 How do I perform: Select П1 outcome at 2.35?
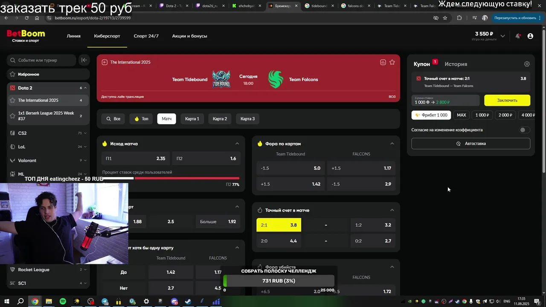point(135,158)
